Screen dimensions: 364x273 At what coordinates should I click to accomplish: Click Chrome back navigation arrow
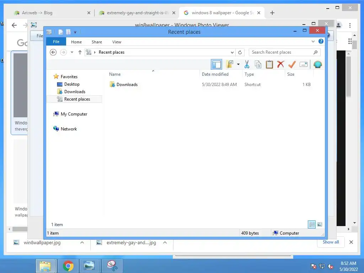[x=14, y=25]
